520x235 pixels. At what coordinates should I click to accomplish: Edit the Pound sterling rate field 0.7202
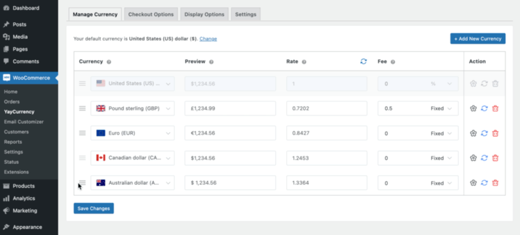coord(327,109)
